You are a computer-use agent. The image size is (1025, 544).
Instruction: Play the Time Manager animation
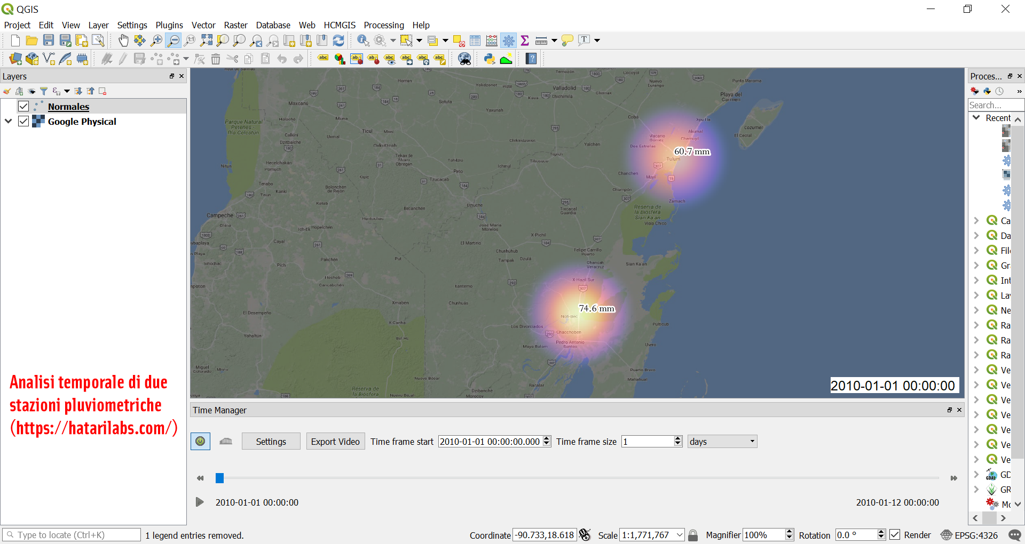pyautogui.click(x=200, y=502)
